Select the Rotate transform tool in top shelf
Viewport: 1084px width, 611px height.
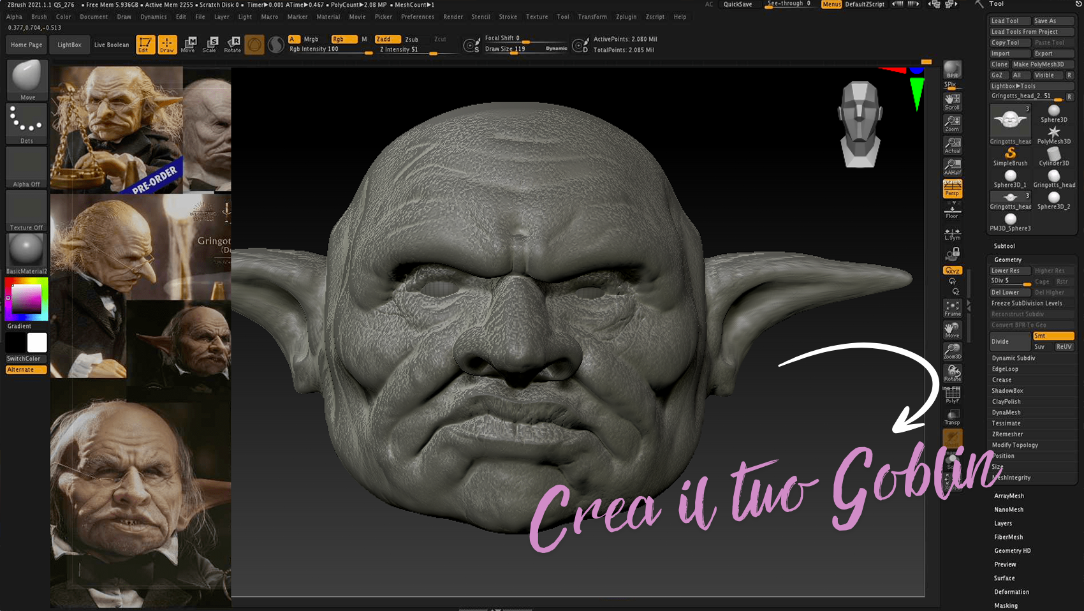(232, 44)
